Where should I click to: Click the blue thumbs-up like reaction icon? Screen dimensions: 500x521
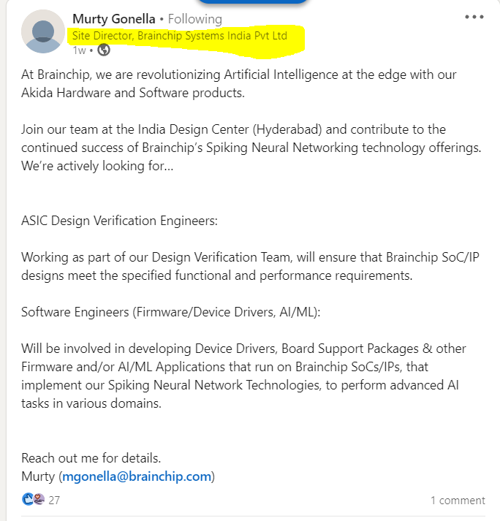(28, 500)
